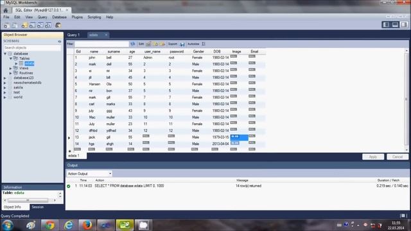411x231 pixels.
Task: Click the delete selected rows icon
Action: (x=162, y=44)
